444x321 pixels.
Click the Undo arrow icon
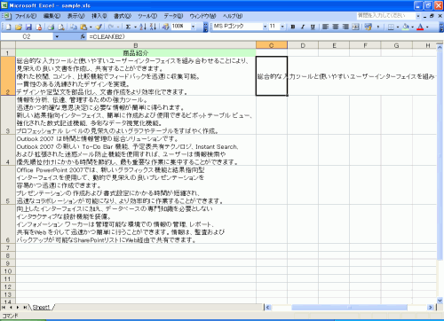click(x=111, y=27)
